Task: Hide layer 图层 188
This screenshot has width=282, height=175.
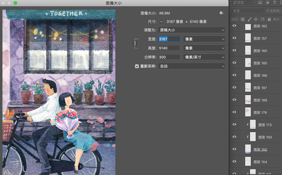Action: coord(234,100)
